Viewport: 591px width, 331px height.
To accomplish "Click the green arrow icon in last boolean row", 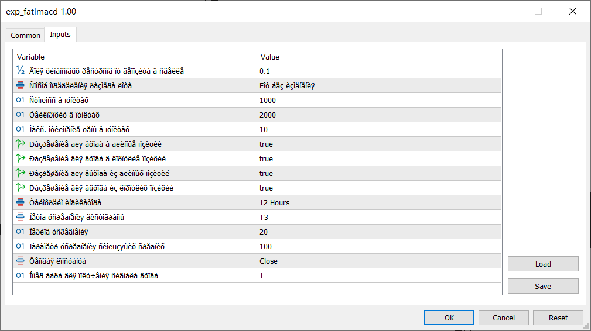I will [x=21, y=188].
